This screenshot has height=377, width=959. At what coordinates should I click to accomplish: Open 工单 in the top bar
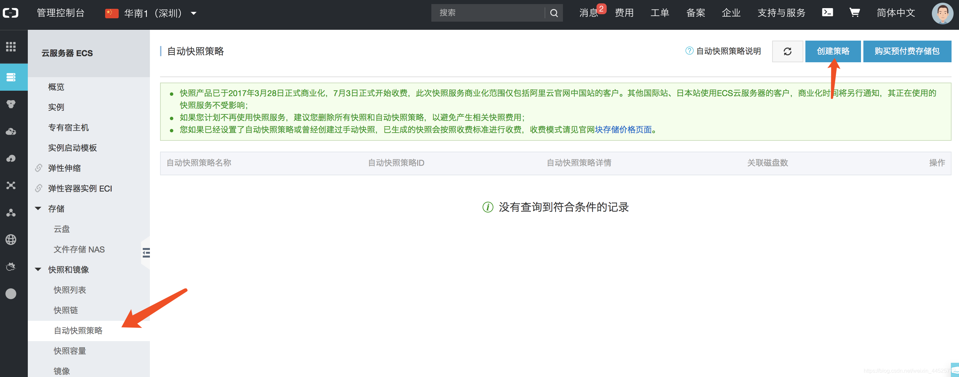point(660,13)
